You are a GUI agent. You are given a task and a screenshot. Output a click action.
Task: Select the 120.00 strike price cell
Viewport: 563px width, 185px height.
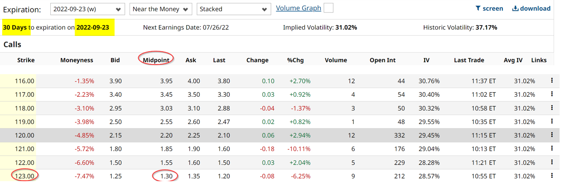[25, 135]
